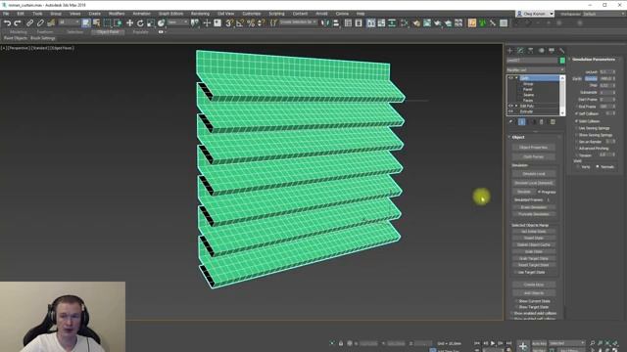Viewport: 627px width, 352px height.
Task: Enable the Show Sewing Springs checkbox
Action: (x=577, y=135)
